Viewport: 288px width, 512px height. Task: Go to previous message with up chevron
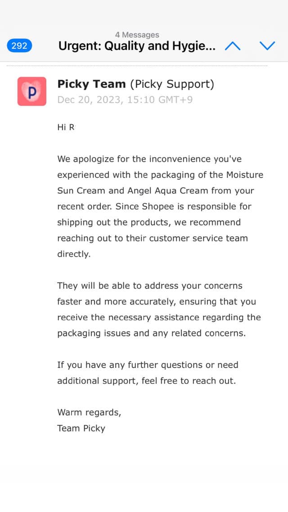(233, 46)
